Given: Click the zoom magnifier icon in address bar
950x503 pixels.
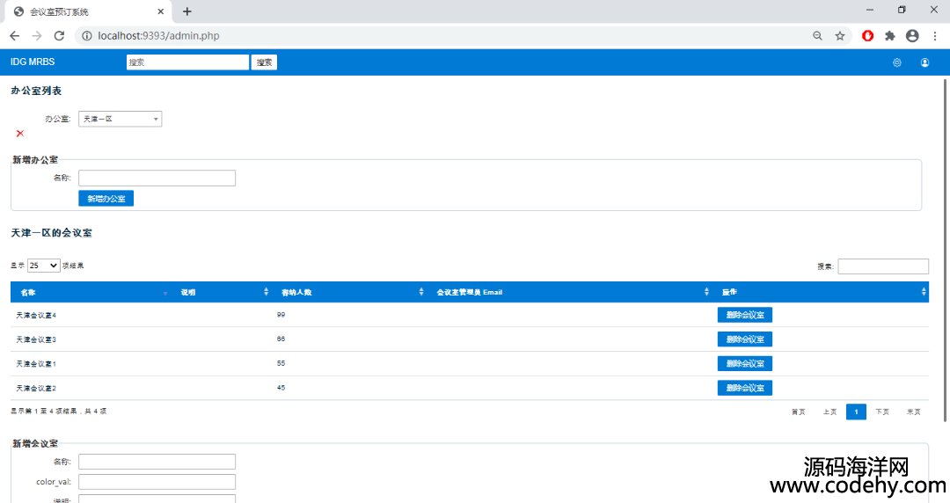Looking at the screenshot, I should (x=817, y=36).
